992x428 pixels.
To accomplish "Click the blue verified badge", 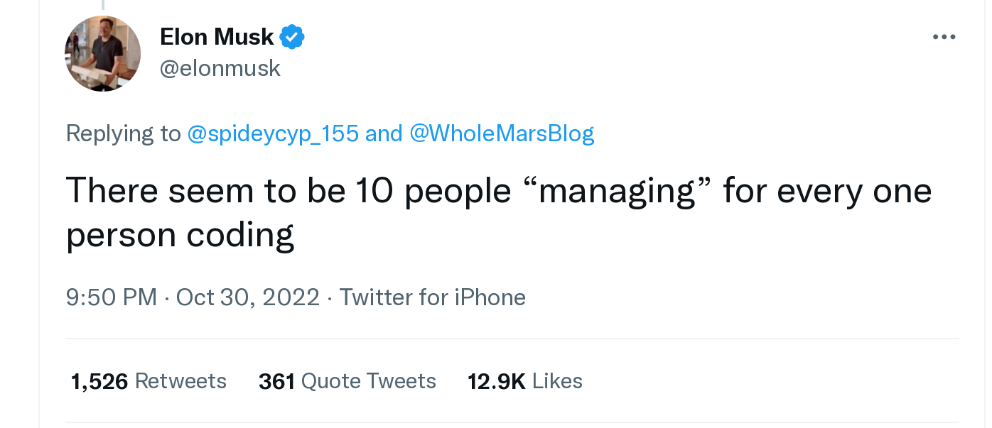I will coord(292,37).
